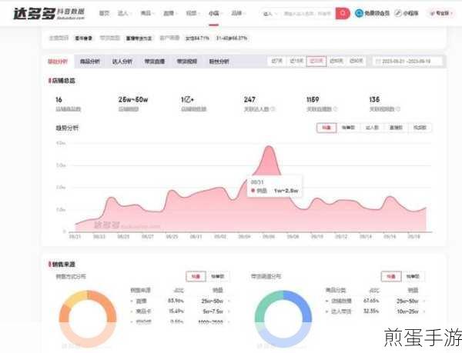The width and height of the screenshot is (462, 353).
Task: Click info icon beside 关联直播数
Action: pos(335,109)
